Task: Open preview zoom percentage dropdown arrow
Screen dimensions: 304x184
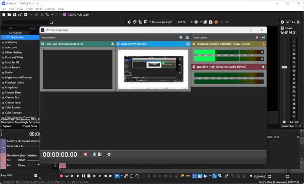Action: [191, 22]
